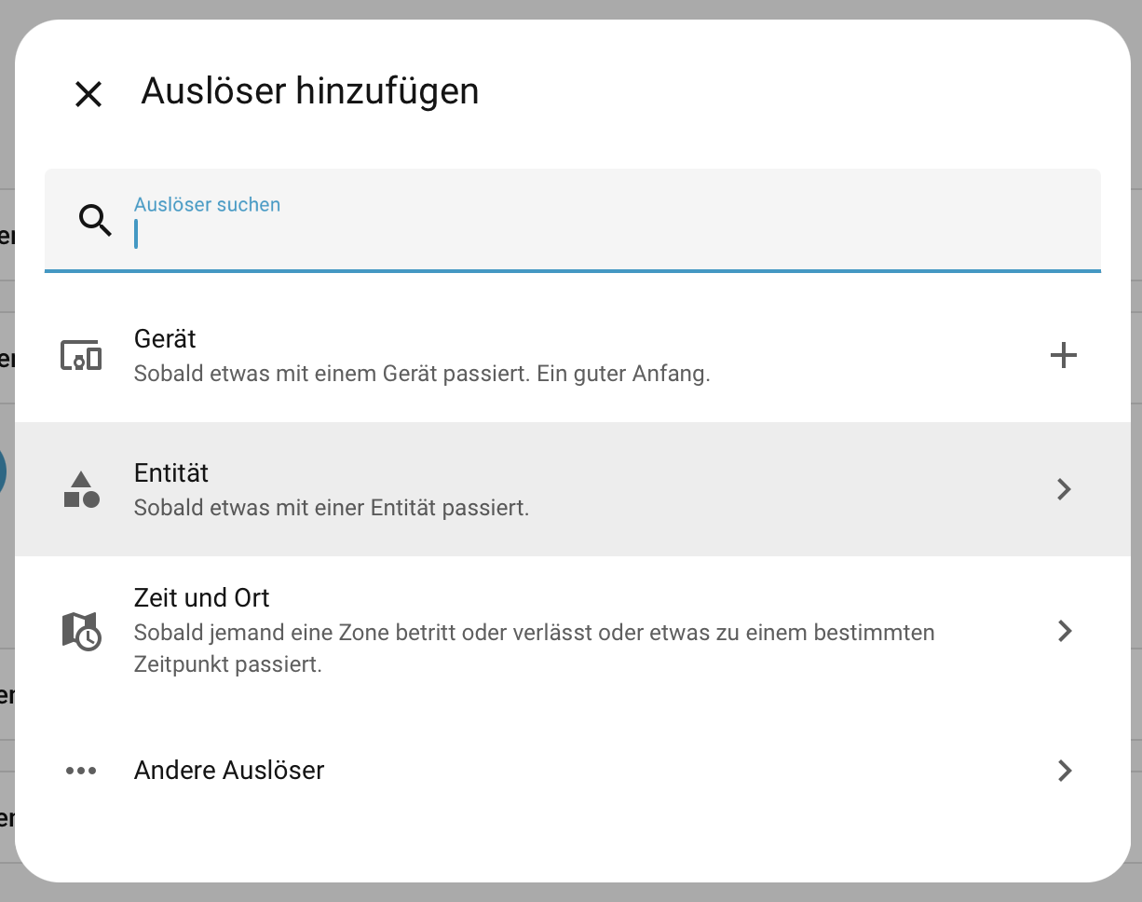Expand Zeit und Ort via chevron

(1065, 631)
